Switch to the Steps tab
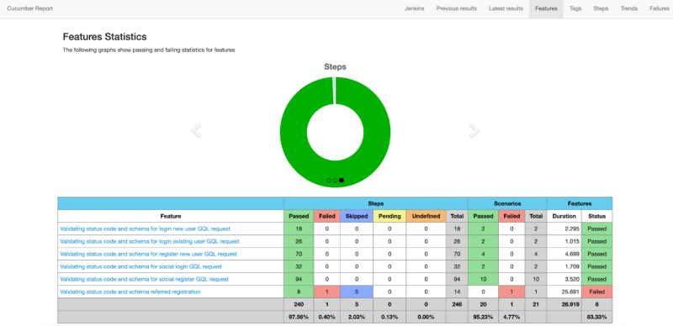 601,8
